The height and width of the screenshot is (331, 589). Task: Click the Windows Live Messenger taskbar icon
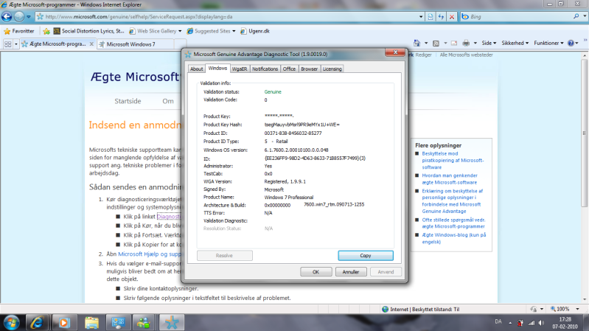point(143,322)
